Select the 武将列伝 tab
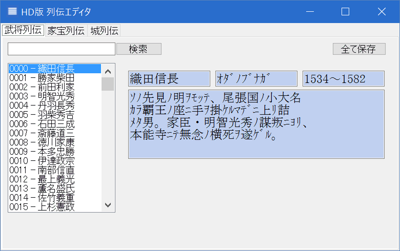The image size is (400, 251). (23, 30)
